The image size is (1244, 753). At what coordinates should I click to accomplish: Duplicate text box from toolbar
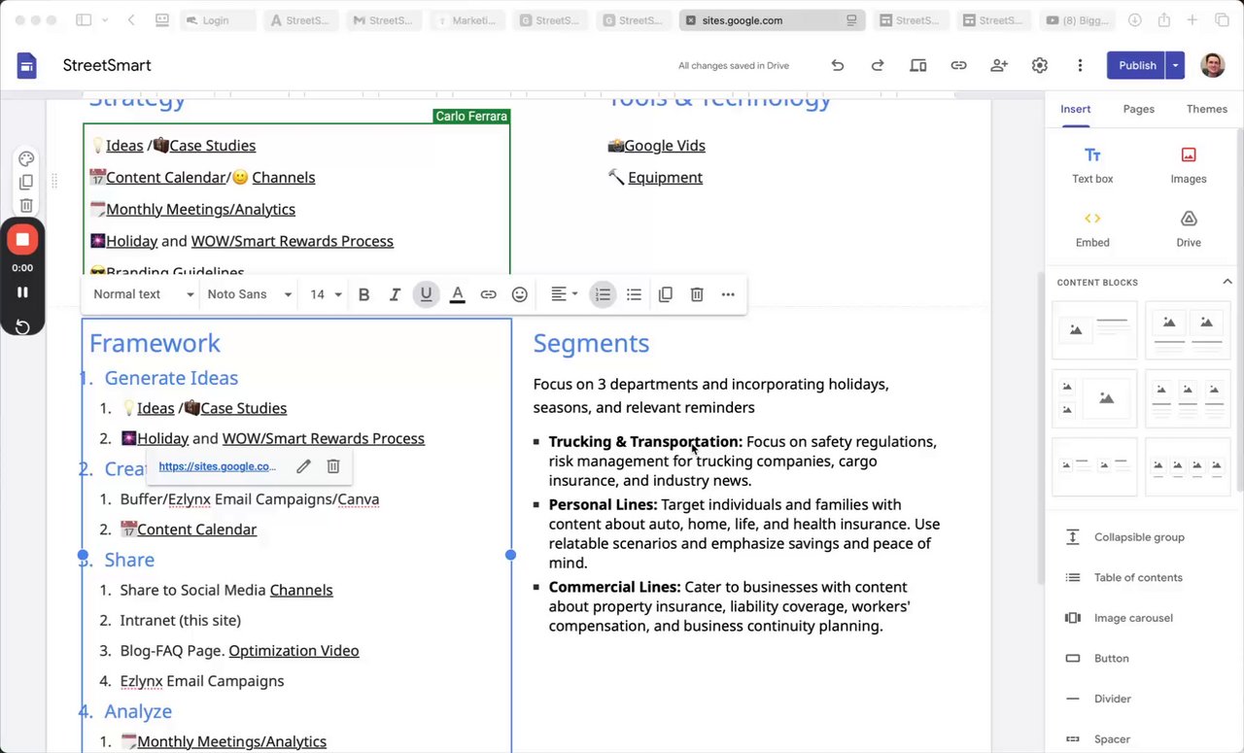pos(666,294)
